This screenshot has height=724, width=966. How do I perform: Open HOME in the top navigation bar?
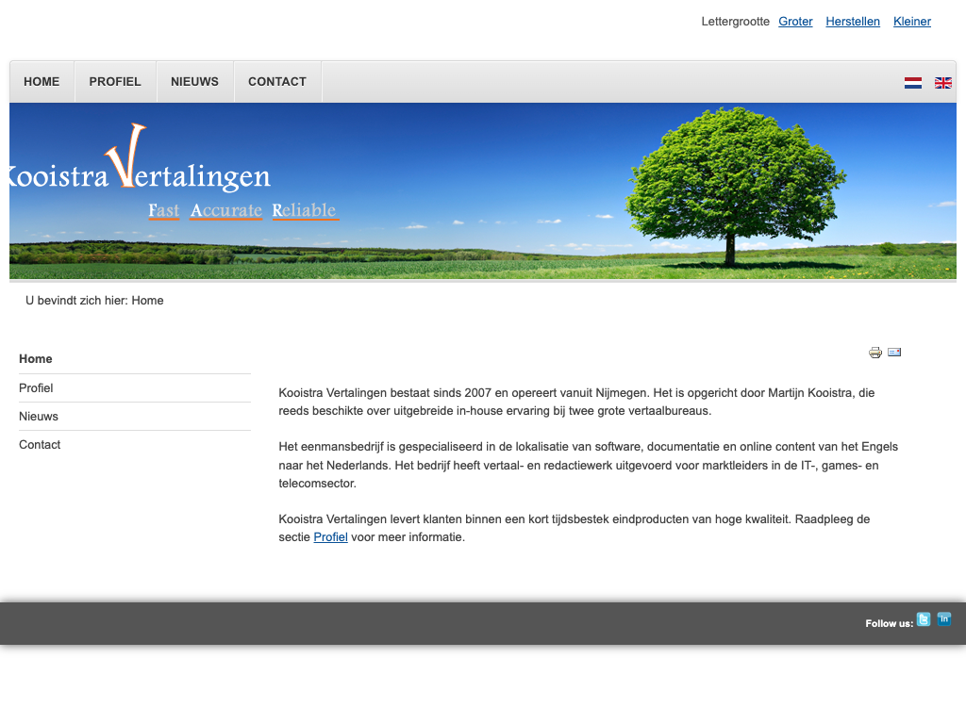point(42,82)
